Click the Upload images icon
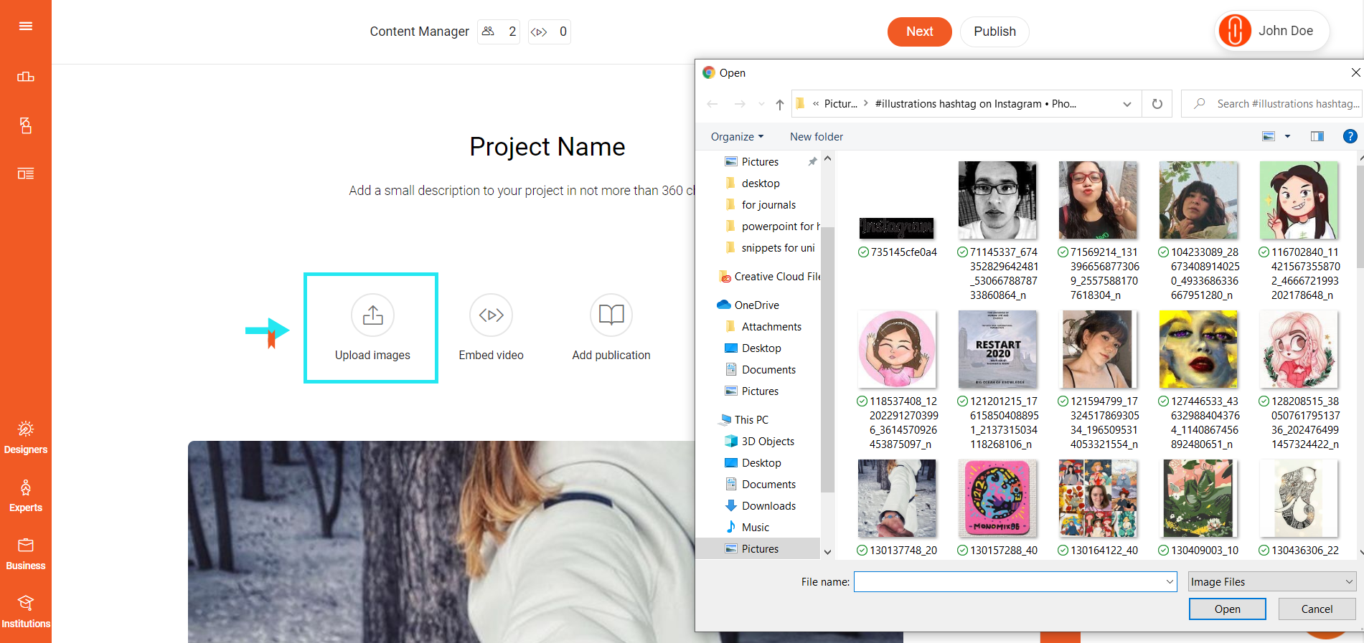Image resolution: width=1364 pixels, height=643 pixels. (x=372, y=315)
